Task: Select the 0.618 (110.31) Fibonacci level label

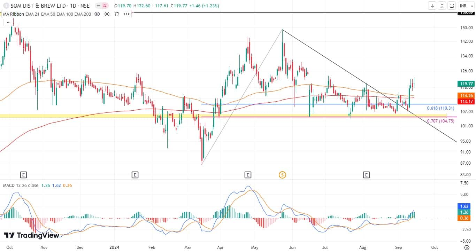Action: 440,108
